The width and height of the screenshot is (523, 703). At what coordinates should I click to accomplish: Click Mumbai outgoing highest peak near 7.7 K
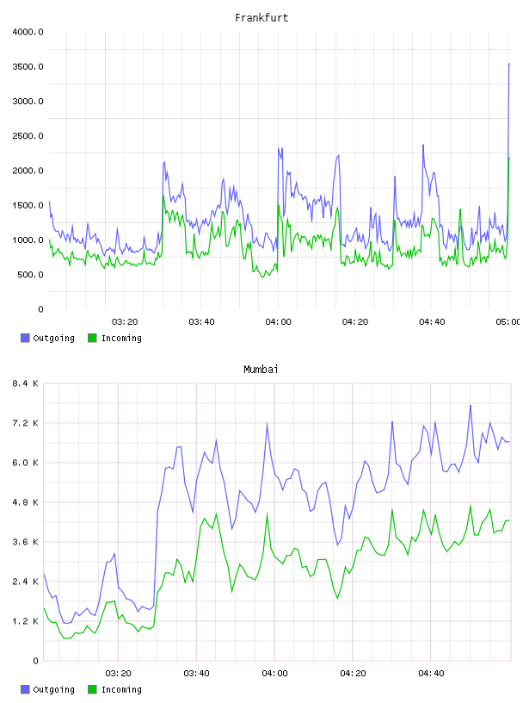pos(471,406)
